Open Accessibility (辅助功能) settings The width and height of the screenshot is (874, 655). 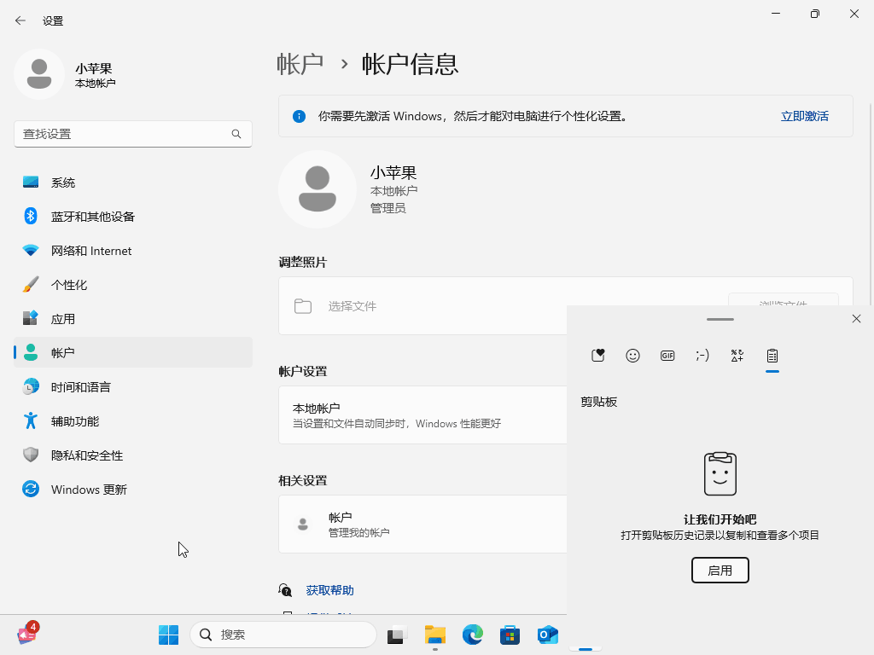tap(132, 421)
